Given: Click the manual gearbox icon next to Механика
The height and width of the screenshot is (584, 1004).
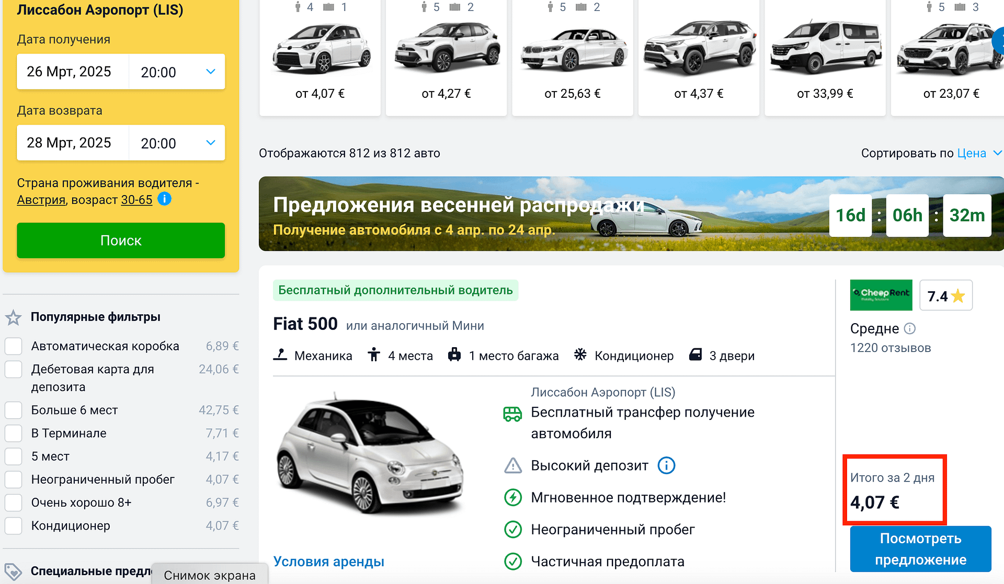Looking at the screenshot, I should (280, 355).
